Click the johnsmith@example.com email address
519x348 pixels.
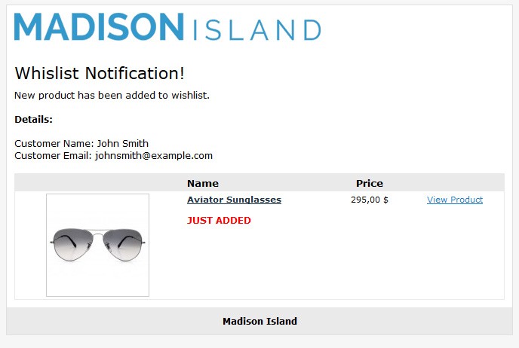click(154, 156)
